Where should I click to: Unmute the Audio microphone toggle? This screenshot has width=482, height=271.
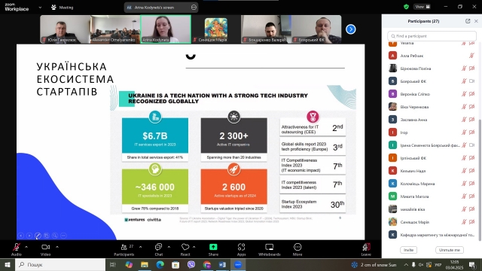click(x=17, y=247)
